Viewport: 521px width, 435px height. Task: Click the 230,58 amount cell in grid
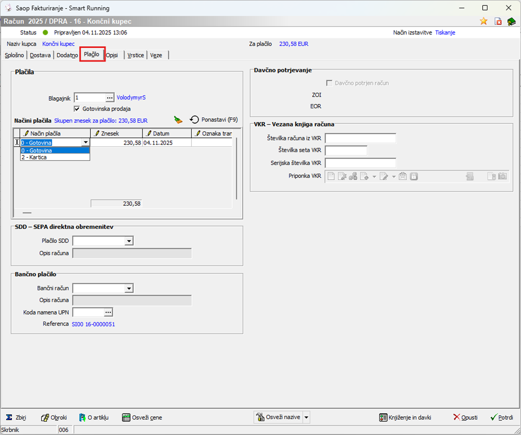116,142
